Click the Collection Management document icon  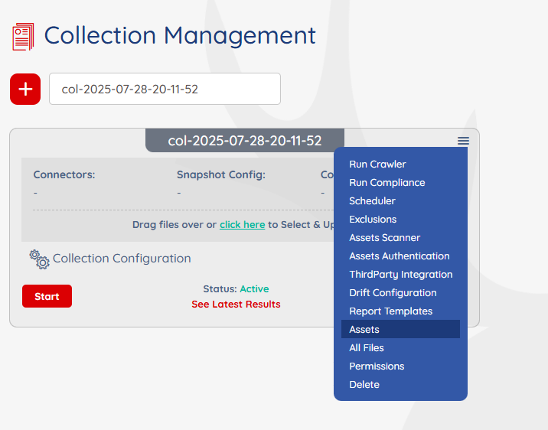click(23, 36)
